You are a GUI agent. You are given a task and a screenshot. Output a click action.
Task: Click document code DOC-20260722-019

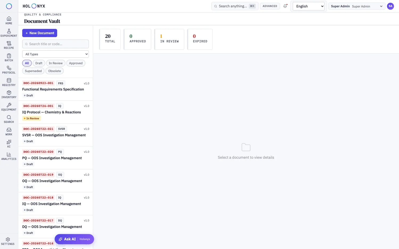[x=38, y=175]
